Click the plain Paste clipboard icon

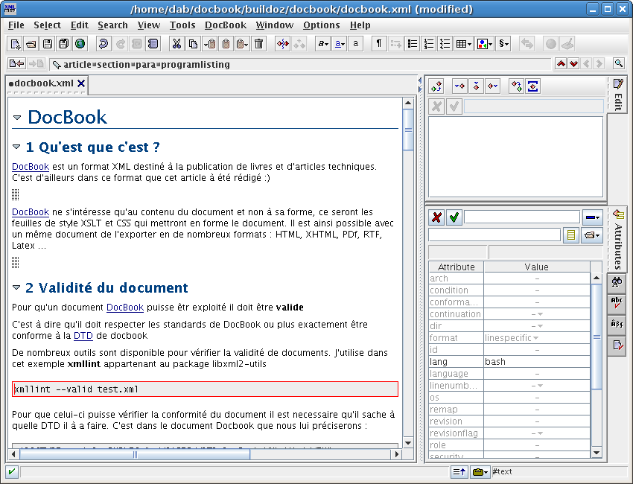coord(226,44)
